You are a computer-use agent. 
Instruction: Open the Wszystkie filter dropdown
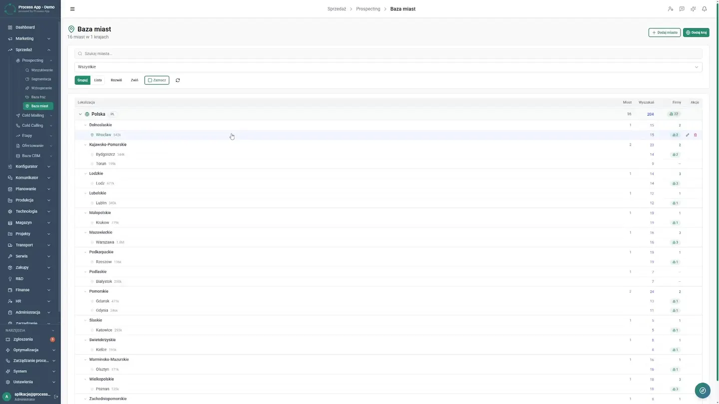coord(388,67)
